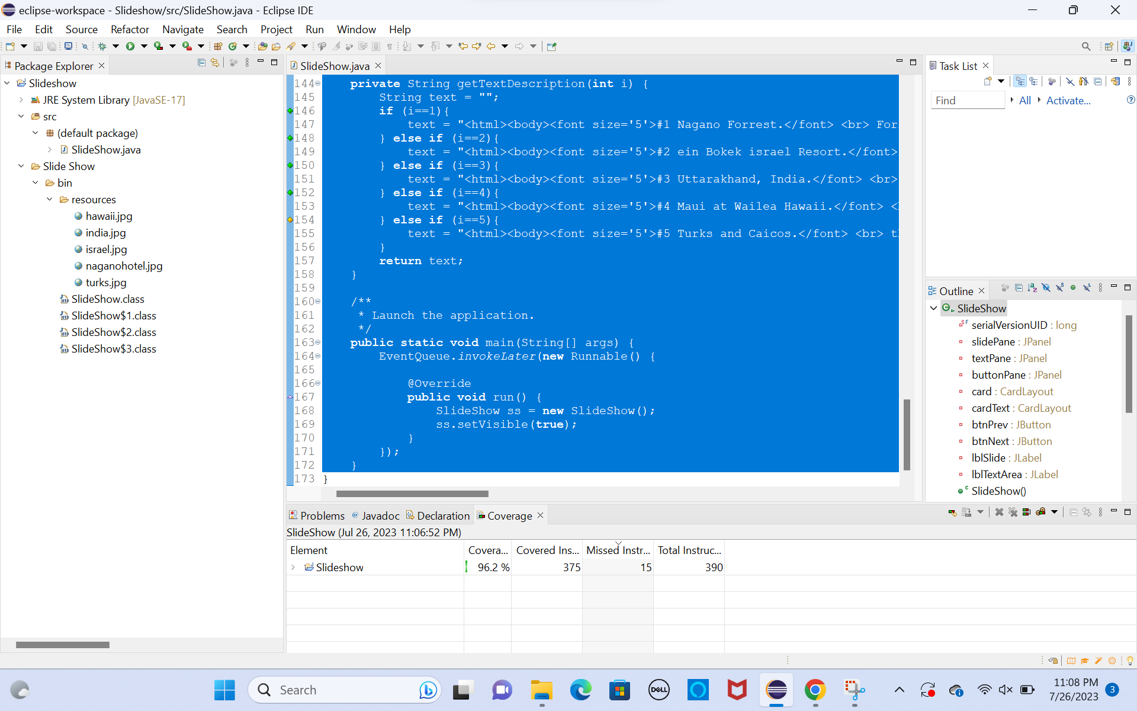Toggle Hide Fields in Outline view
The height and width of the screenshot is (711, 1137).
1046,288
